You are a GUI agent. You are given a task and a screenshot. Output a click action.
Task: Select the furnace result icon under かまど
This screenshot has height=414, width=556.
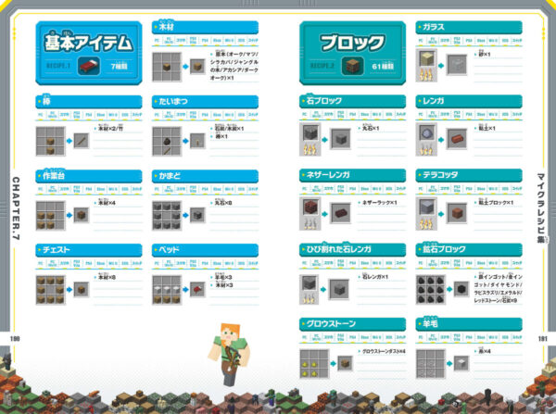[x=197, y=215]
